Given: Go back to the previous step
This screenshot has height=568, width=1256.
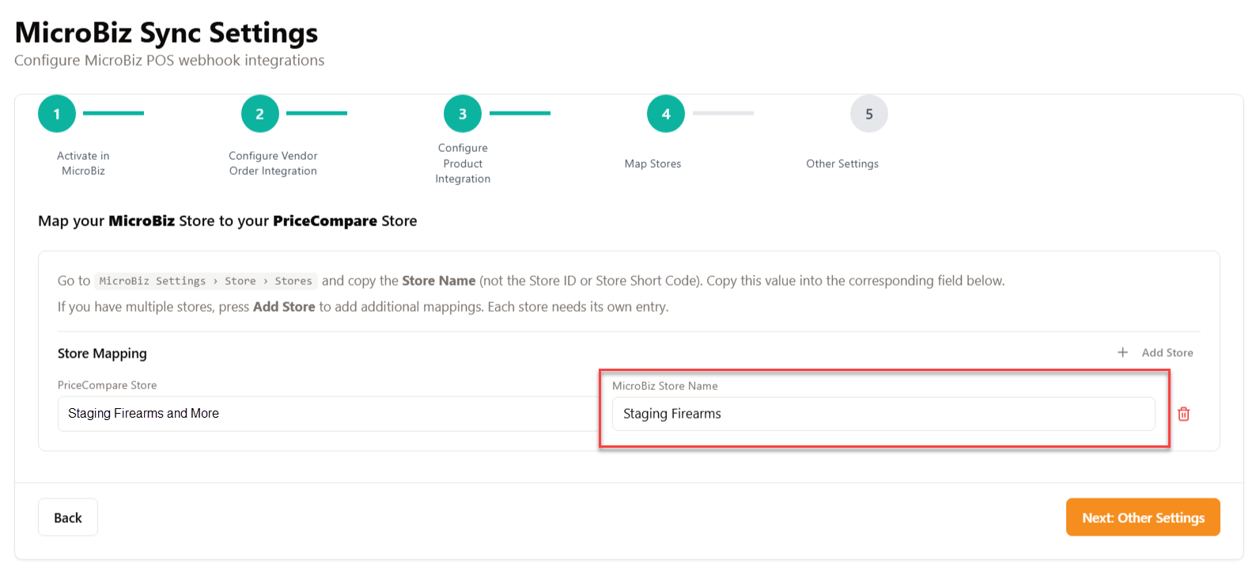Looking at the screenshot, I should (68, 517).
